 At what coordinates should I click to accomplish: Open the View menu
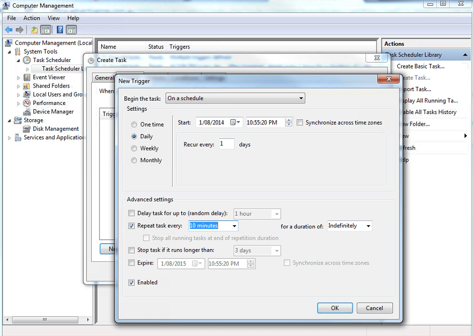[53, 17]
